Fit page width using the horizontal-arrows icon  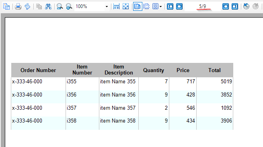[x=116, y=6]
